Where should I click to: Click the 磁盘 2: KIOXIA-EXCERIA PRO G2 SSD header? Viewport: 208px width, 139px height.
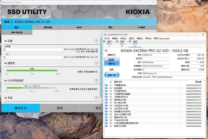coord(27,22)
